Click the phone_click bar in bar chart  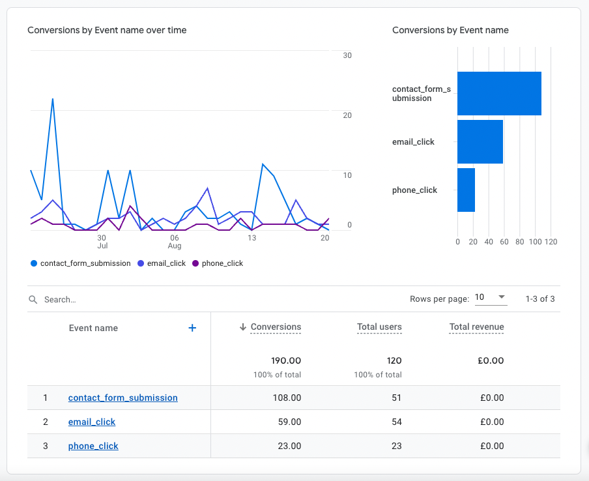[x=466, y=190]
